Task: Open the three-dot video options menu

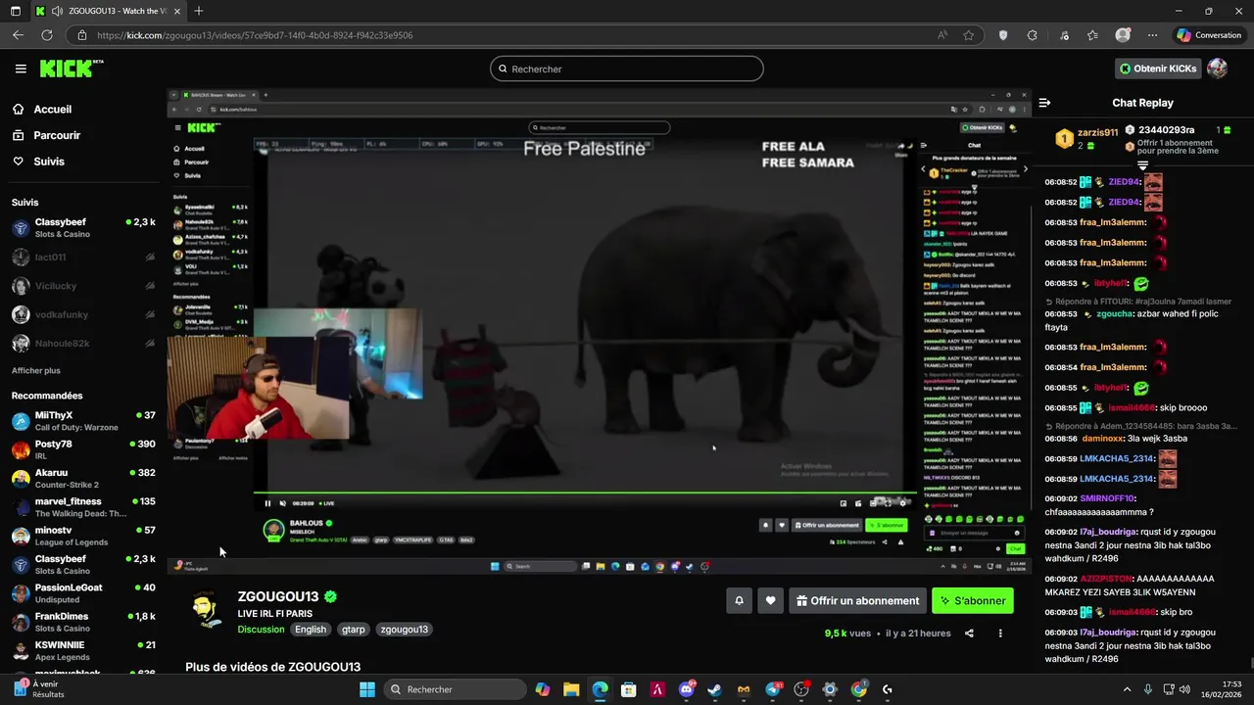Action: [x=1000, y=634]
